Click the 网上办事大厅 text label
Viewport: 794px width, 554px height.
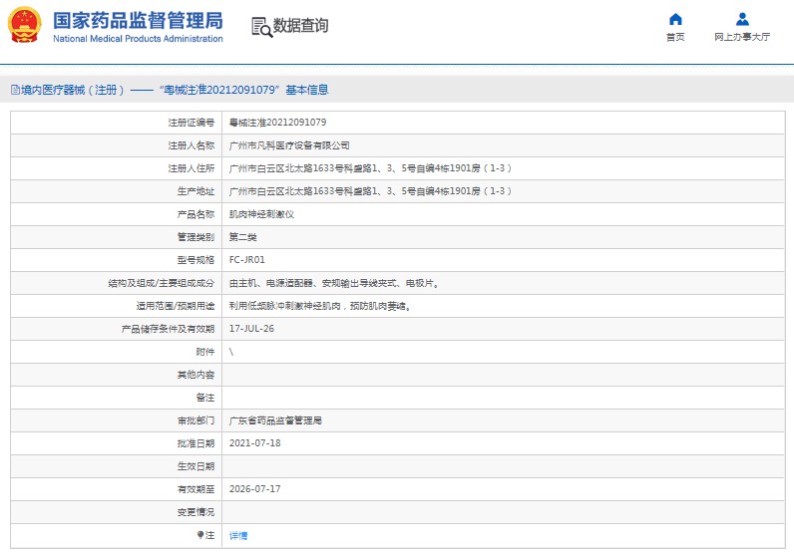[x=742, y=37]
